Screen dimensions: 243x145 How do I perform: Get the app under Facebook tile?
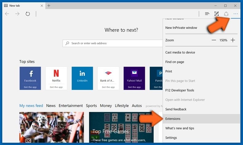click(30, 87)
